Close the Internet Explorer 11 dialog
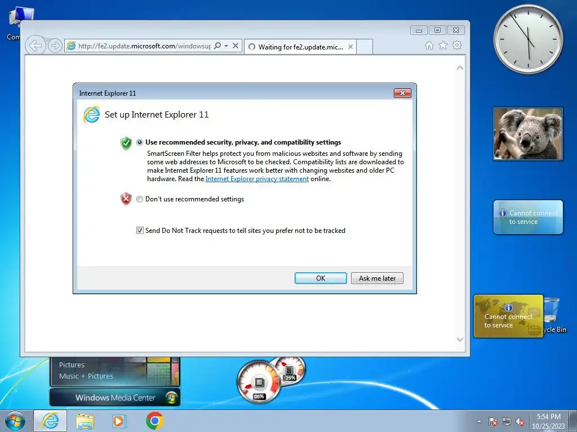 402,93
